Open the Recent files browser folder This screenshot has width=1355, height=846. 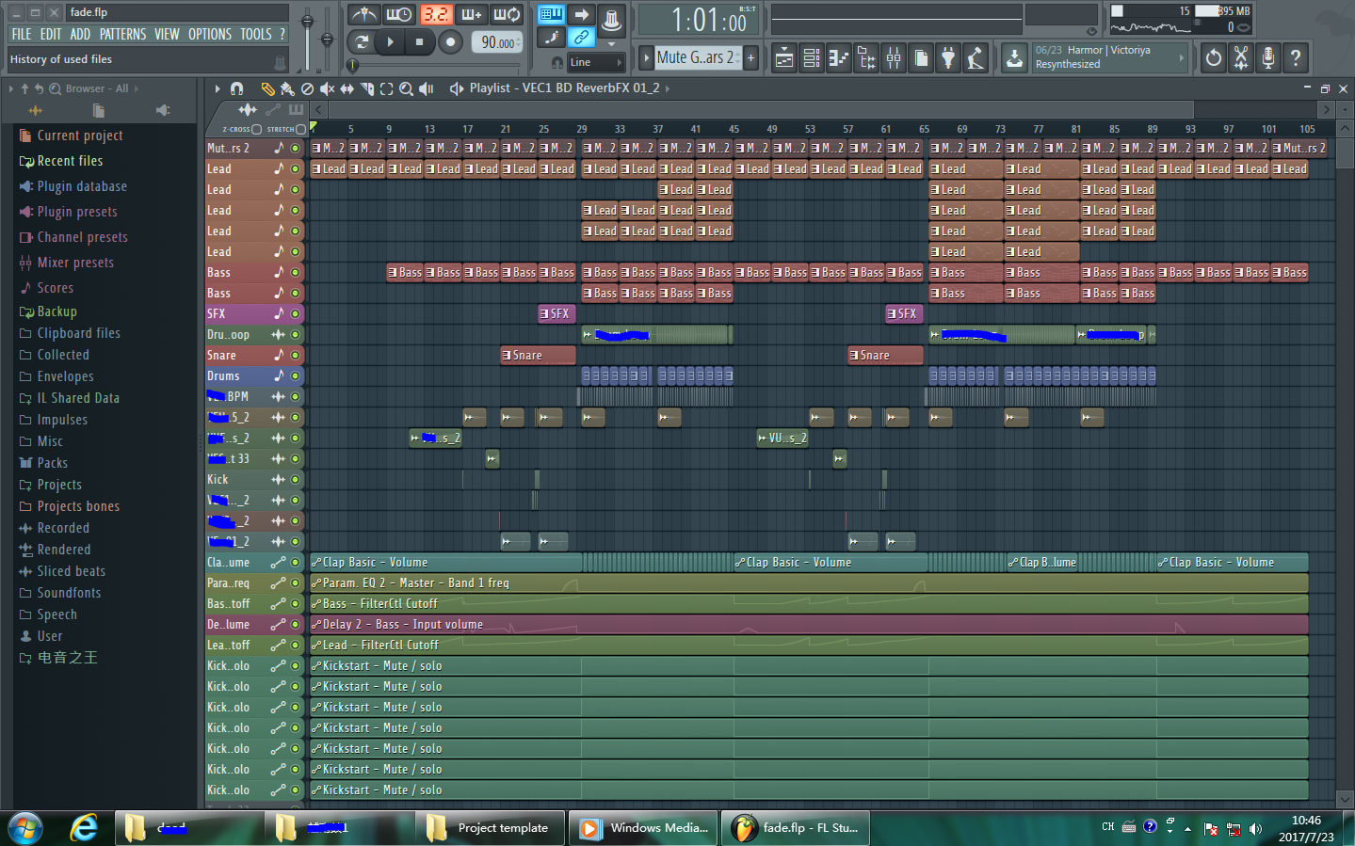pyautogui.click(x=70, y=161)
